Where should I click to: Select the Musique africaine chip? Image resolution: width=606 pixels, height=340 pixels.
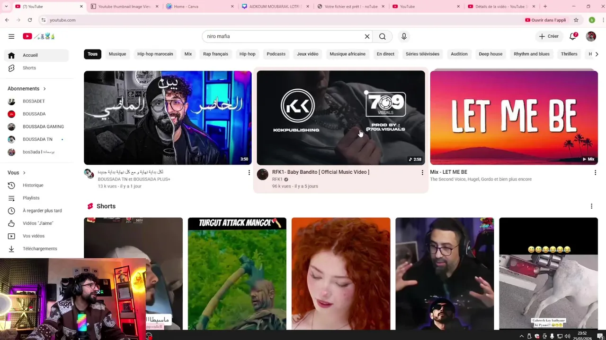click(348, 54)
